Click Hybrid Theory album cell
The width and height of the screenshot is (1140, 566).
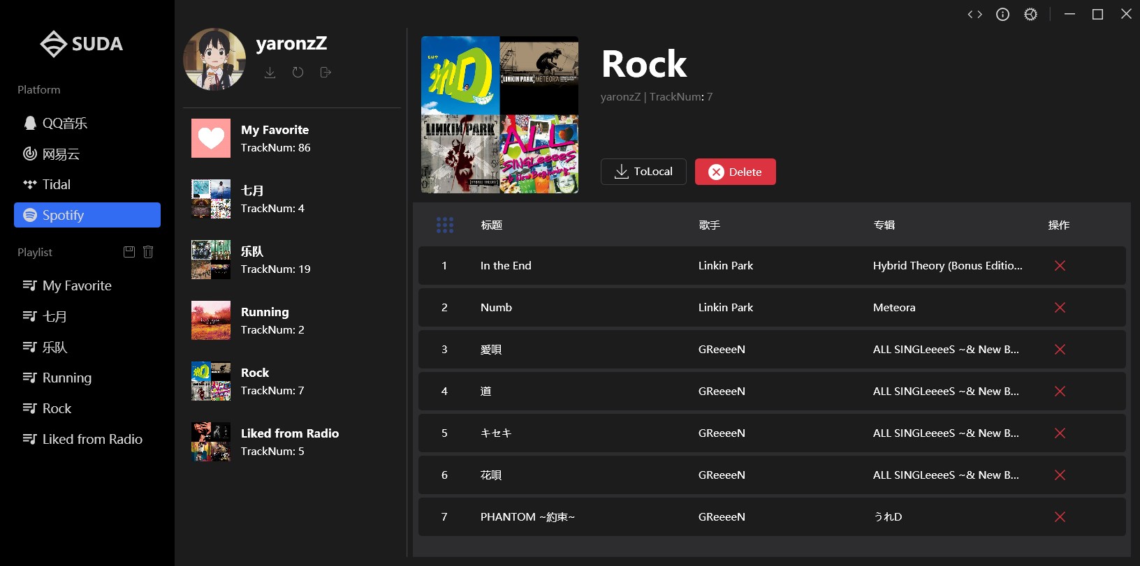[x=948, y=265]
